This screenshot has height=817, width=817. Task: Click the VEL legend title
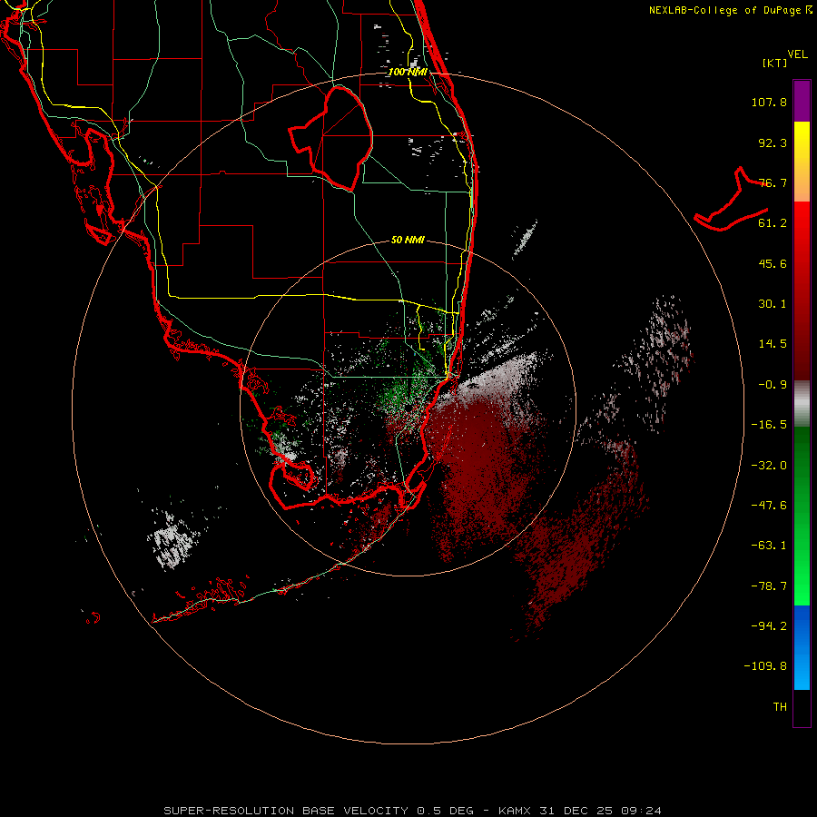pyautogui.click(x=797, y=54)
